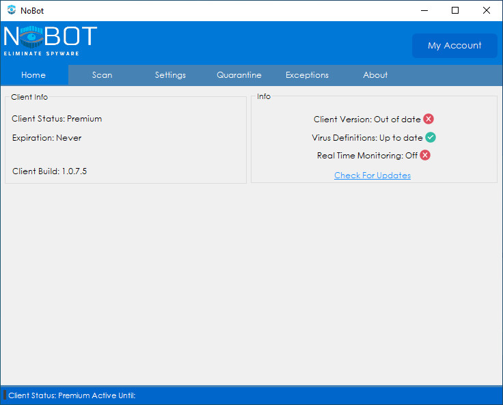Click the 'Expiration: Never' text
The width and height of the screenshot is (503, 405).
click(47, 138)
